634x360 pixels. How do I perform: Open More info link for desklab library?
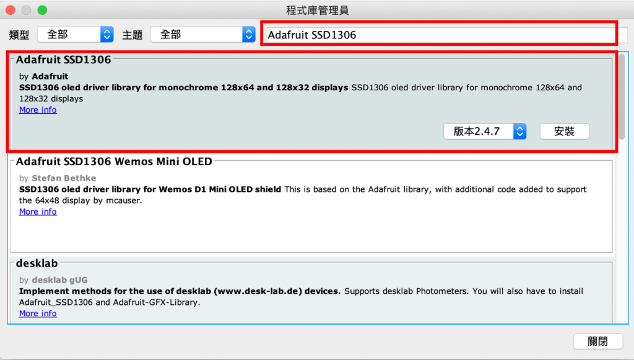coord(38,314)
